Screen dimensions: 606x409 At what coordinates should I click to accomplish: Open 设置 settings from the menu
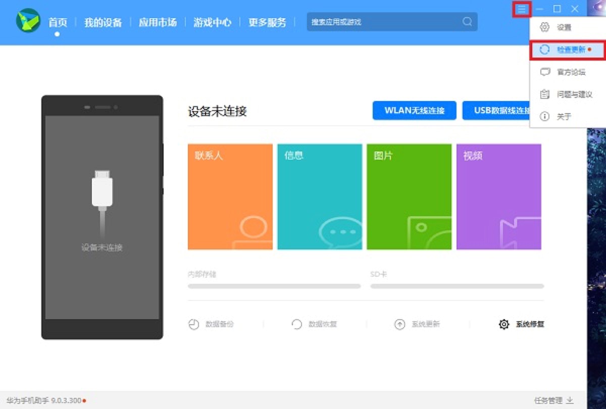(564, 27)
